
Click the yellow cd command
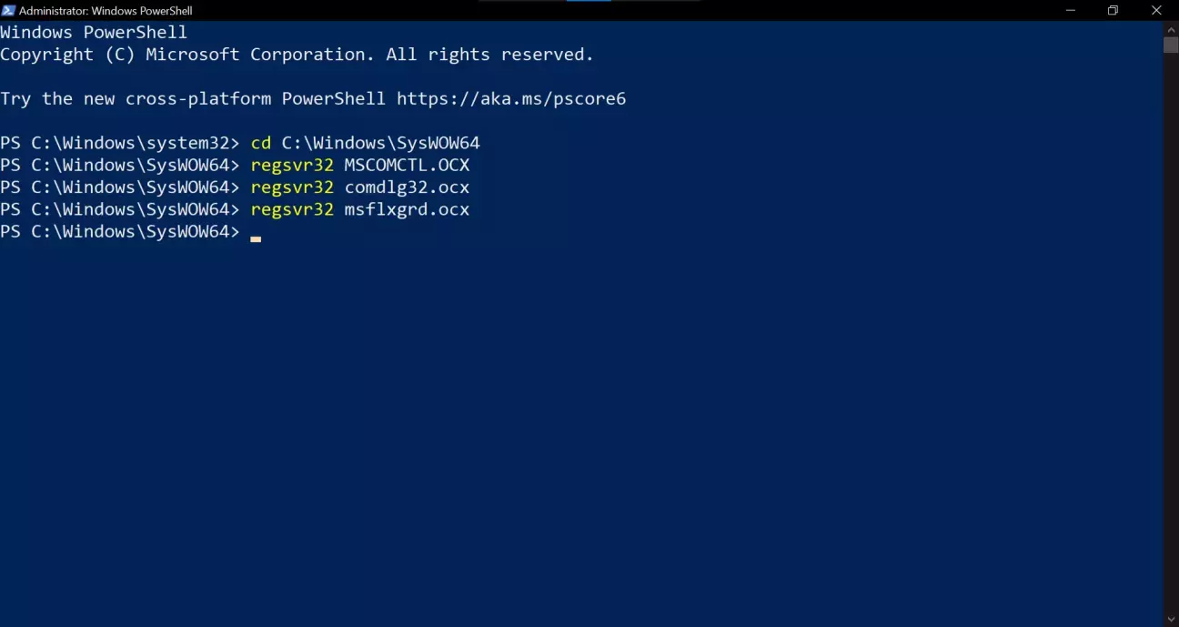click(x=261, y=143)
